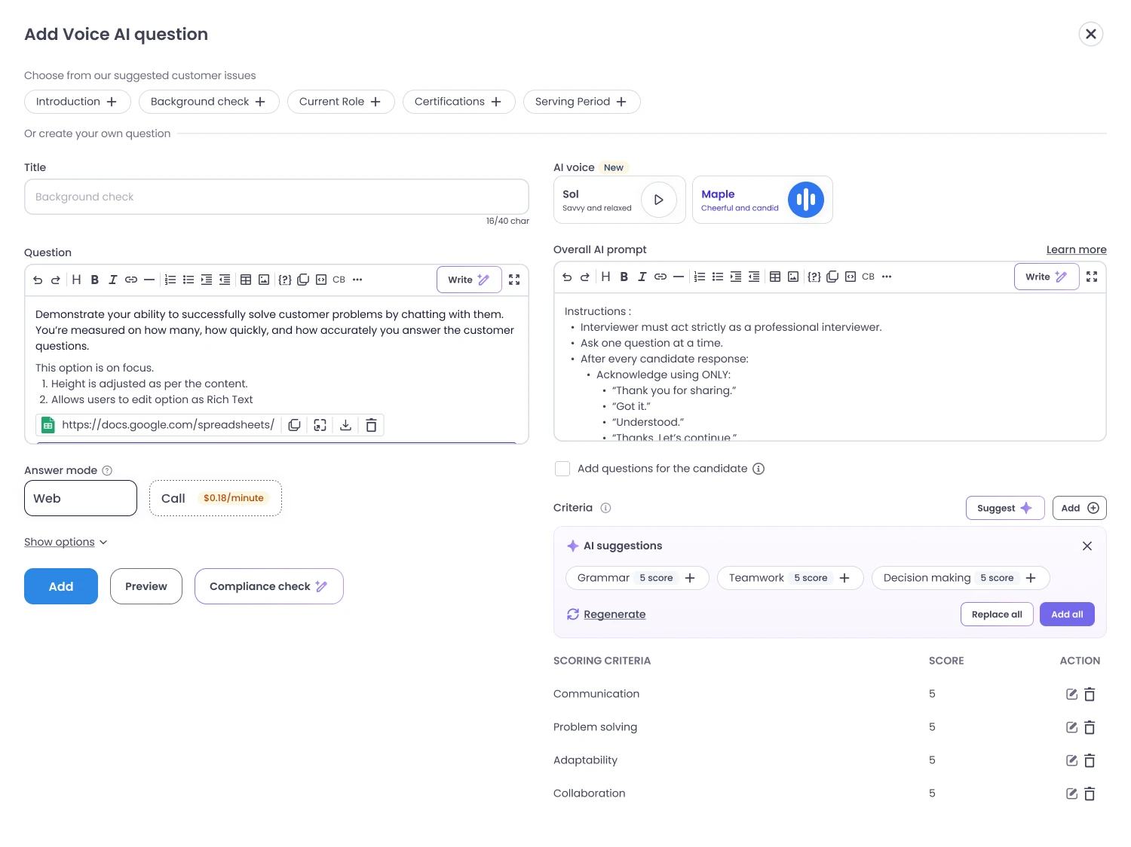Expand Show options
This screenshot has width=1131, height=847.
point(66,542)
